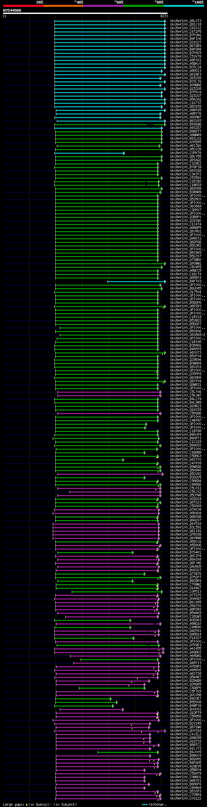207x807 pixels.
Task: View hit UniRef100_A9PDI3
Action: pyautogui.click(x=186, y=71)
